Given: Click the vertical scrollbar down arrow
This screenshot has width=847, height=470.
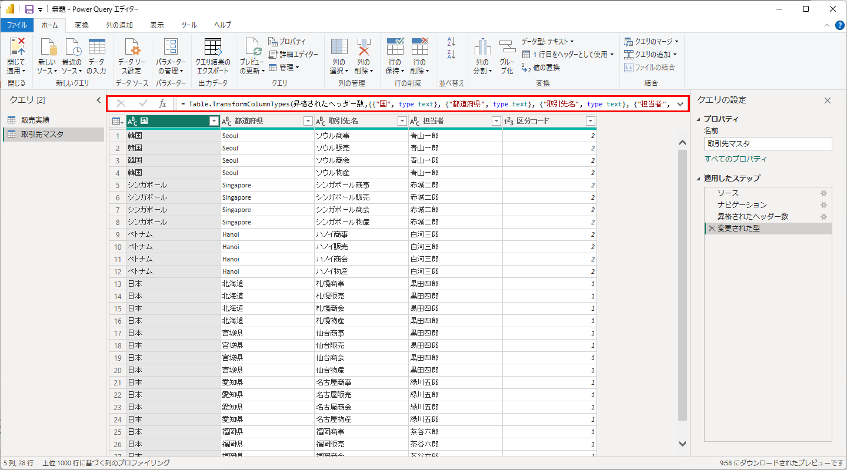Looking at the screenshot, I should [682, 444].
